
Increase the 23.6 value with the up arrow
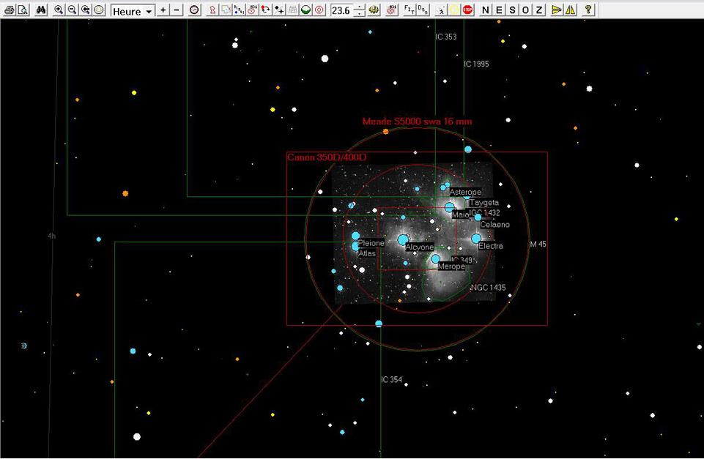click(x=359, y=7)
